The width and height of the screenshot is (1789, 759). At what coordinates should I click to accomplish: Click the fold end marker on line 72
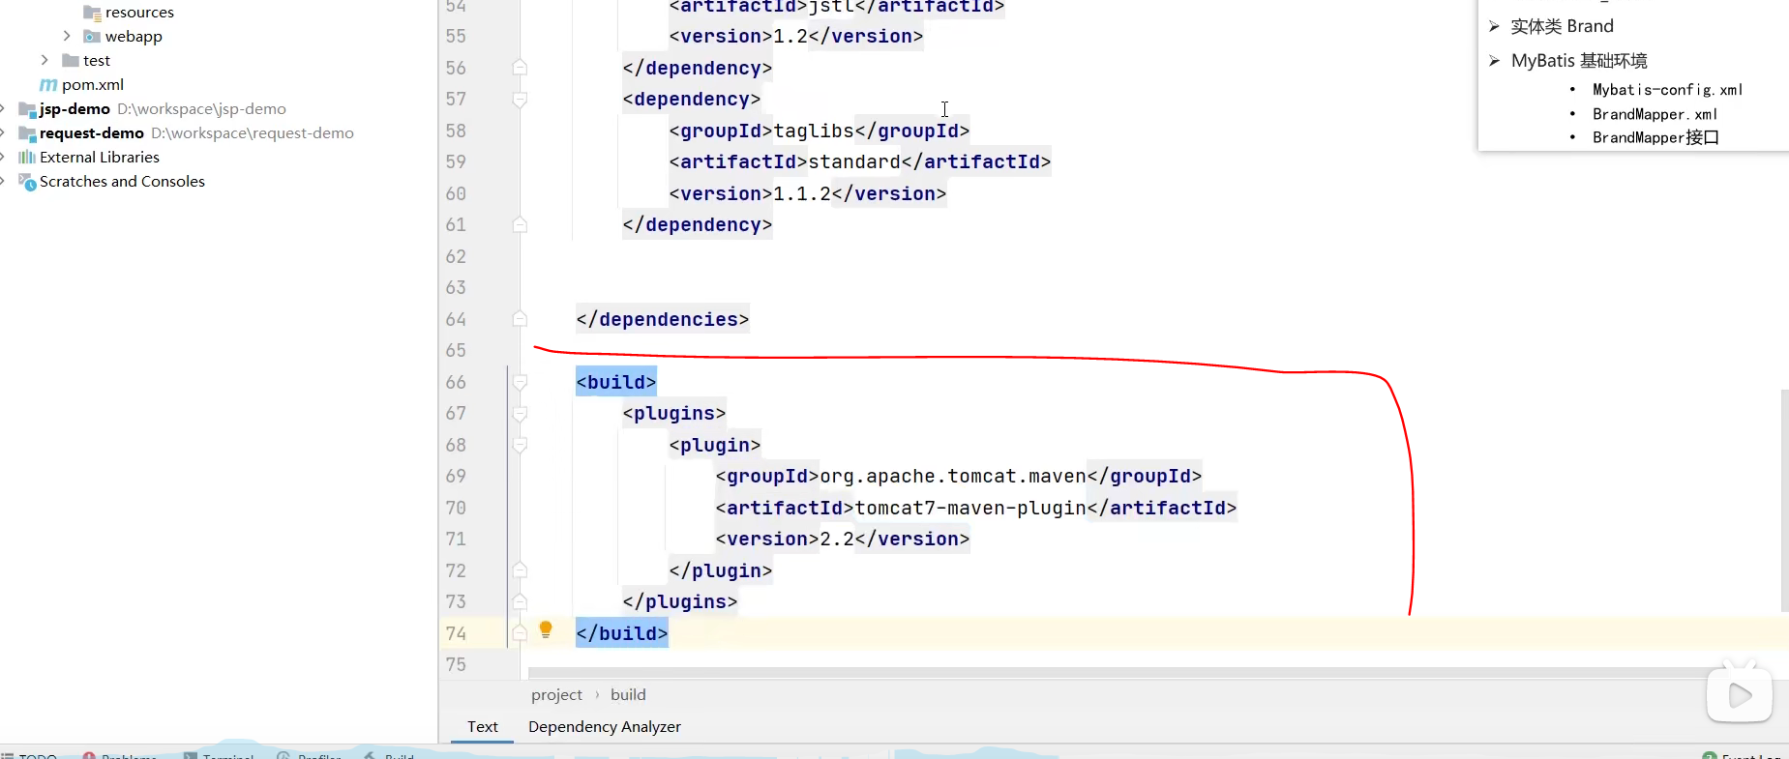point(520,570)
